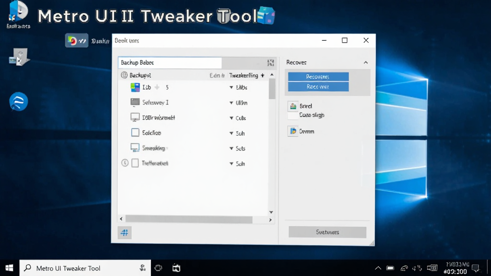Tick the checkbox beside Trelleraitet
Image resolution: width=491 pixels, height=276 pixels.
[x=135, y=163]
